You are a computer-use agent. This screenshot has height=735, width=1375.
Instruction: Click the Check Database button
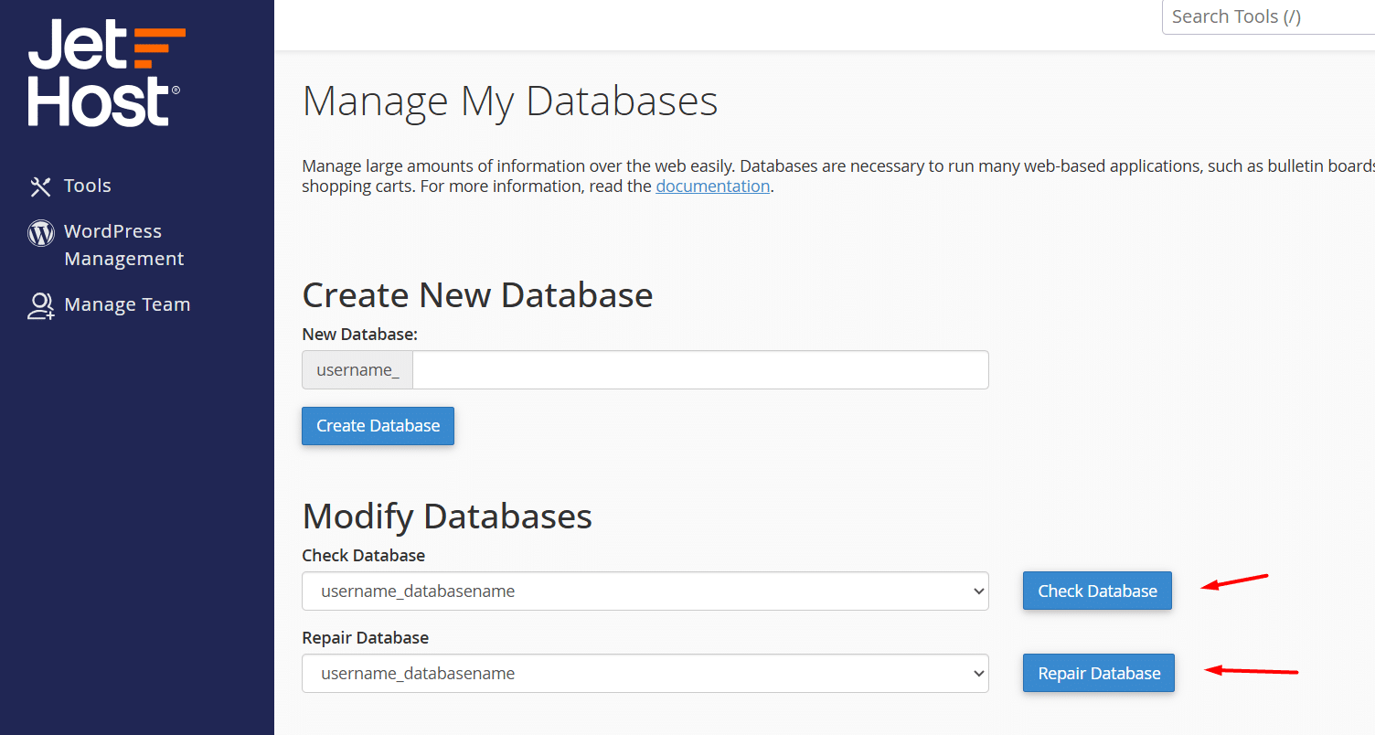click(x=1097, y=591)
